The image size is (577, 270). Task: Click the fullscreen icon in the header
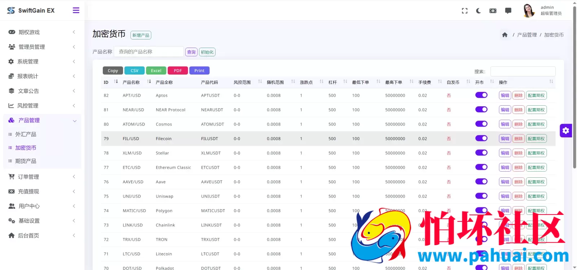[464, 11]
